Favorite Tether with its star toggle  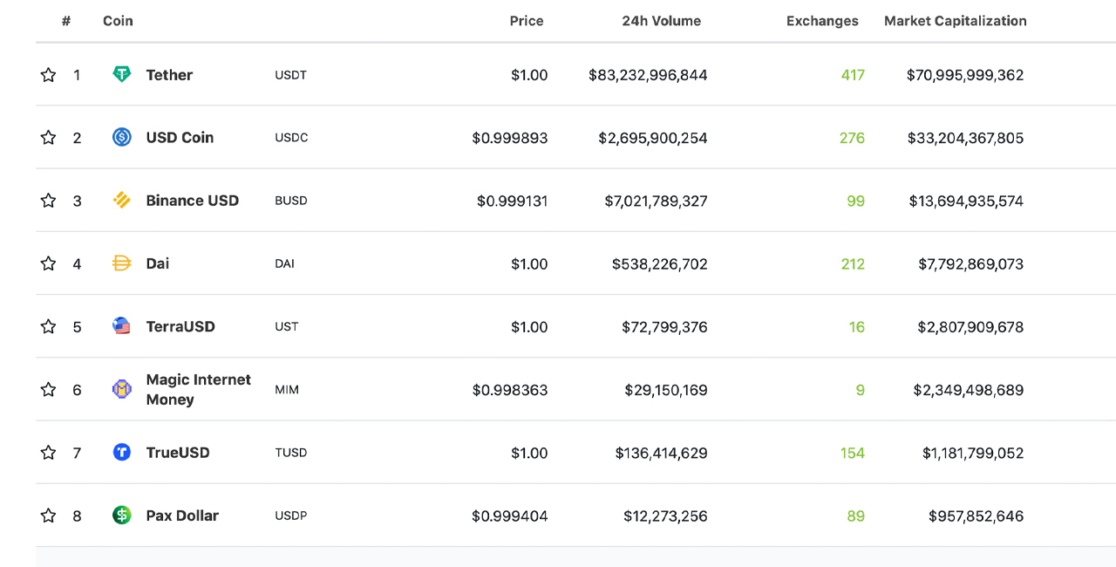48,75
